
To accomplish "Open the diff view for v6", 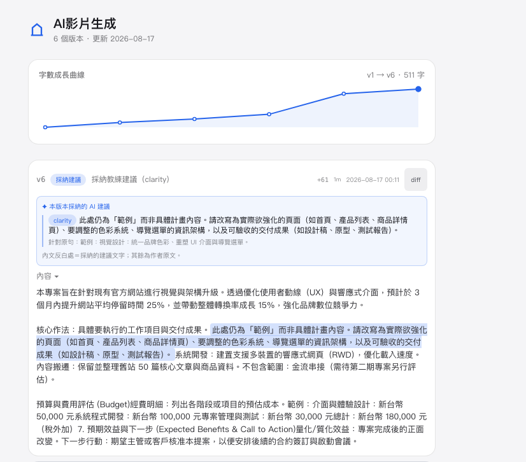I will (x=416, y=179).
